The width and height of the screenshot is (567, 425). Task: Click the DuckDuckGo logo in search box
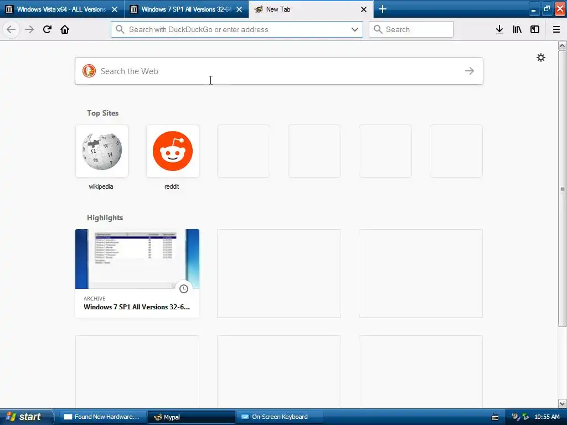(89, 71)
